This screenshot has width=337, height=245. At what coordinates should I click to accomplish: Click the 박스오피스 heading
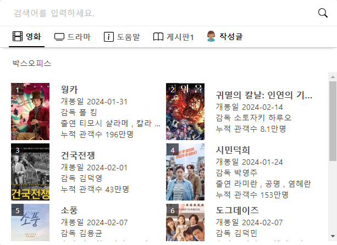(31, 63)
